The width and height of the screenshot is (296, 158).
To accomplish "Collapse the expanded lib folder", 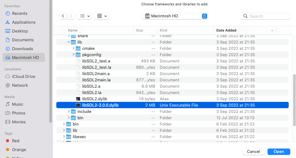I will (69, 42).
